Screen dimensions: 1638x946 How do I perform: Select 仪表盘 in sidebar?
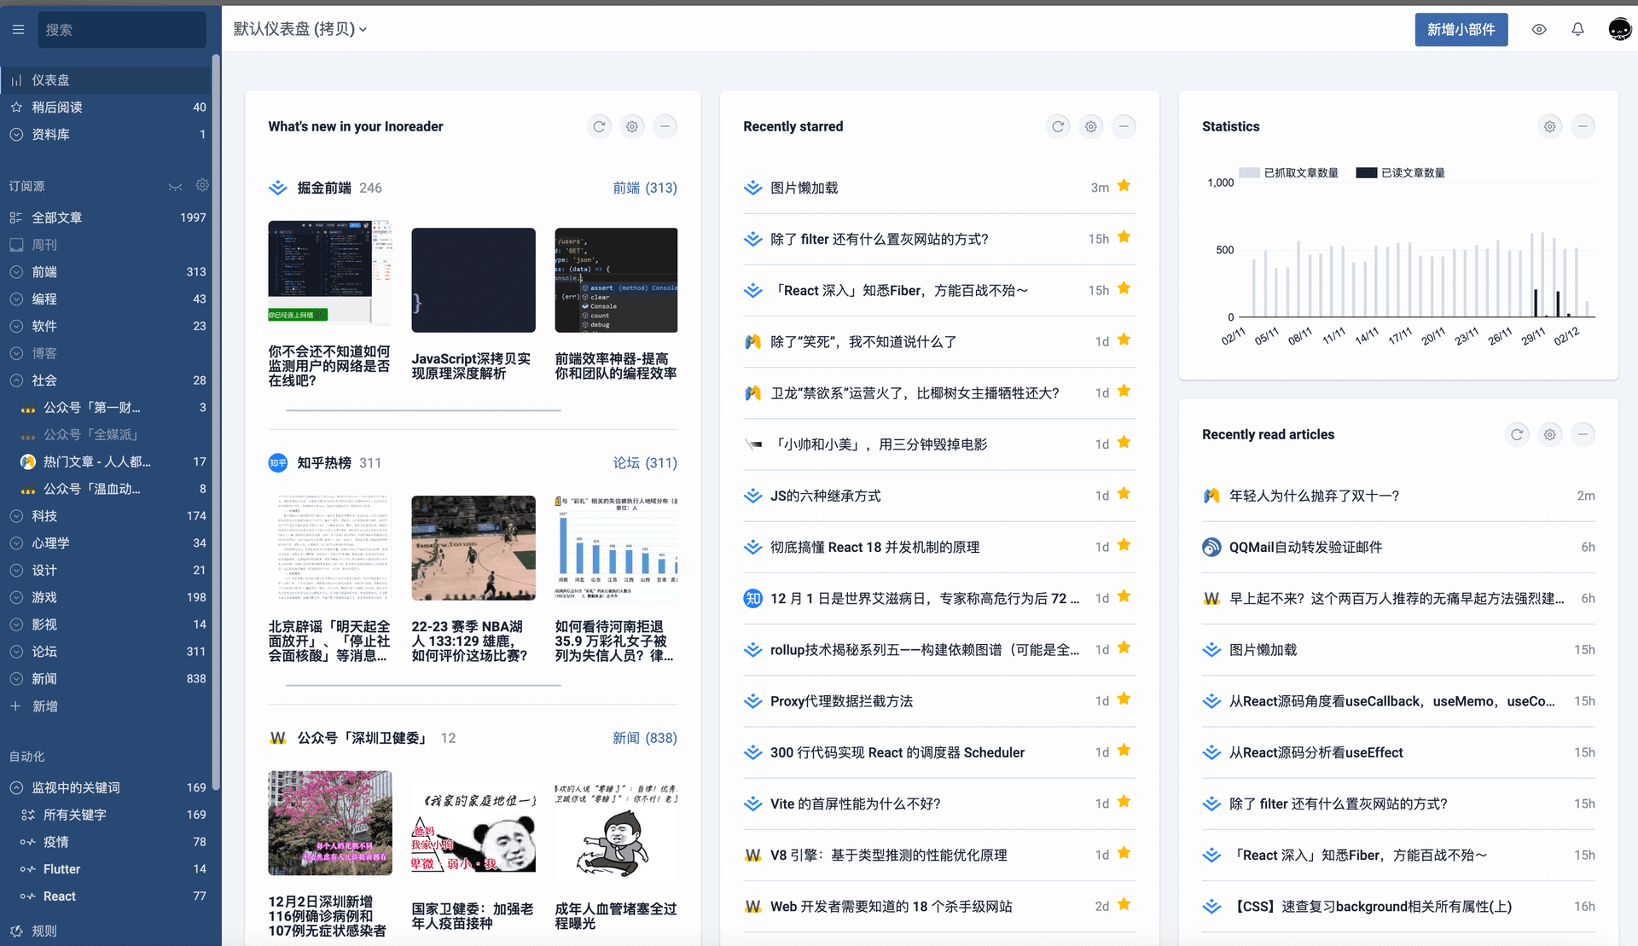[106, 80]
